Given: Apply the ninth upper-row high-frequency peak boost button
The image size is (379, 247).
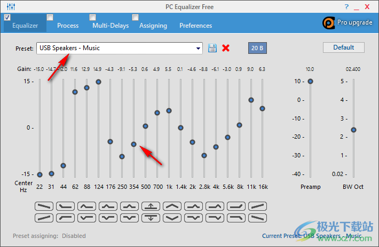Looking at the screenshot, I should point(215,206).
